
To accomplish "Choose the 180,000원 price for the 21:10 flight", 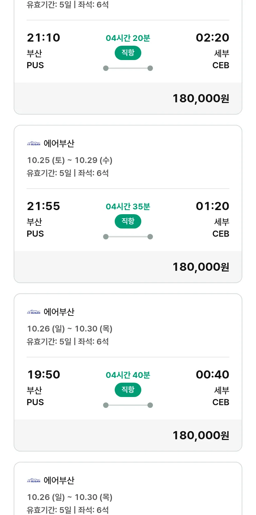I will click(201, 99).
